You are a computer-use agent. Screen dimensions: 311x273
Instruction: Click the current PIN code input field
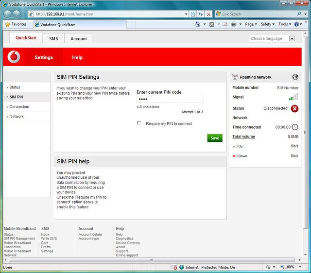coord(170,99)
